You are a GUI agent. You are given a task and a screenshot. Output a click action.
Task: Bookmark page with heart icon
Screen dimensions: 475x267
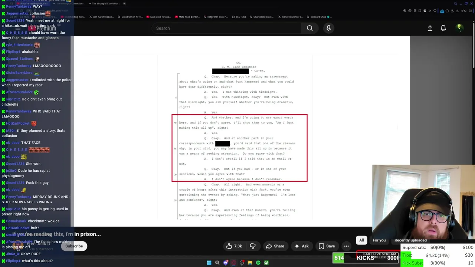(435, 11)
